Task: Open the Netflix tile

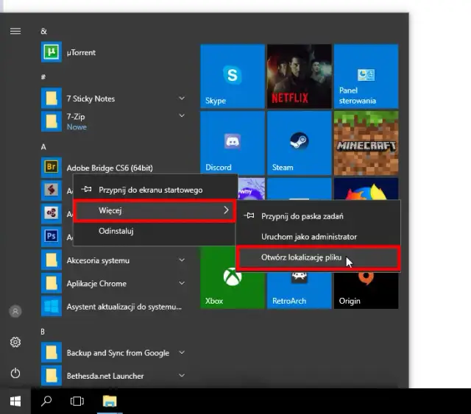Action: point(300,76)
